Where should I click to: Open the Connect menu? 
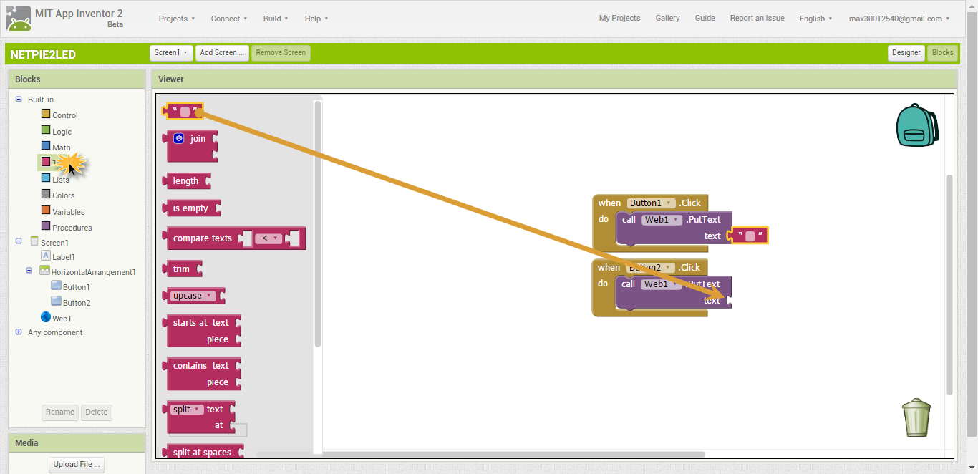coord(229,19)
